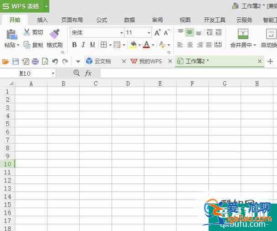Apply yellow fill color bucket
The width and height of the screenshot is (277, 231).
point(133,45)
